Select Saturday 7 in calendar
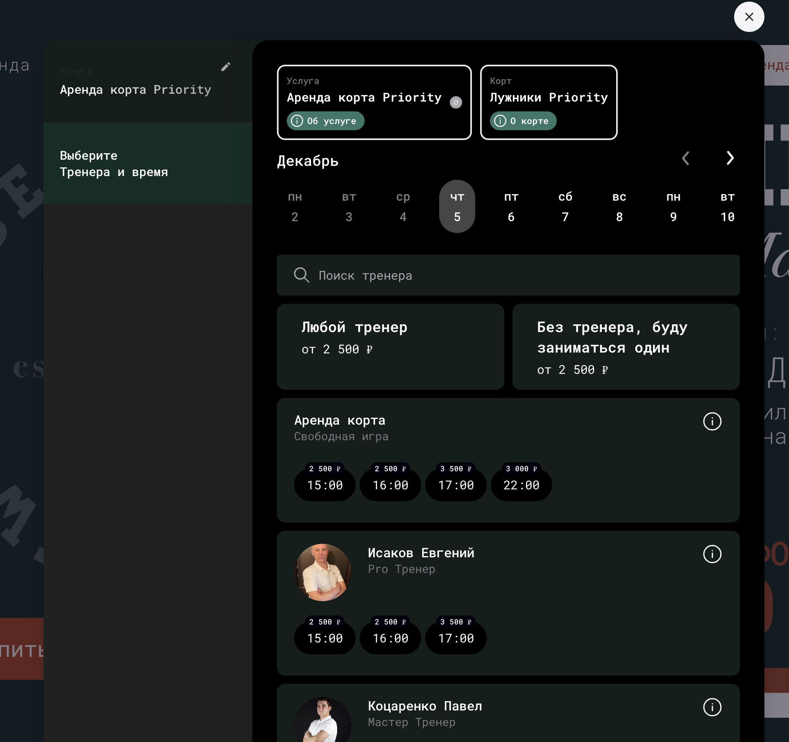This screenshot has height=742, width=789. [x=565, y=207]
